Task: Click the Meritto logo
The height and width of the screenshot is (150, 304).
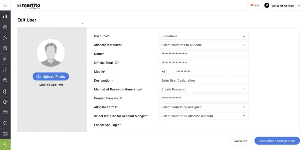Action: pyautogui.click(x=29, y=6)
